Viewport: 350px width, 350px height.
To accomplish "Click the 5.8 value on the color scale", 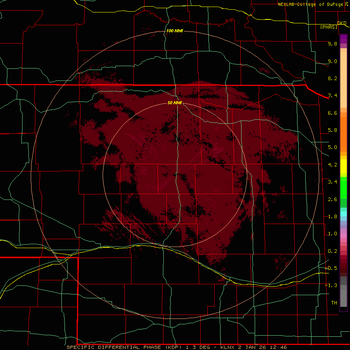I will 332,130.
